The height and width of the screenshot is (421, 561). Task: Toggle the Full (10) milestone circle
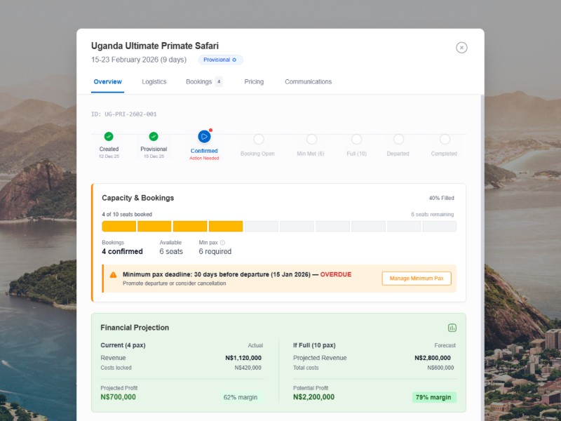tap(356, 139)
